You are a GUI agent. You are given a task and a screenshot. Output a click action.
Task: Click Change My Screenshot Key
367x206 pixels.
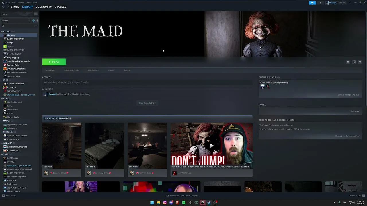click(x=347, y=136)
